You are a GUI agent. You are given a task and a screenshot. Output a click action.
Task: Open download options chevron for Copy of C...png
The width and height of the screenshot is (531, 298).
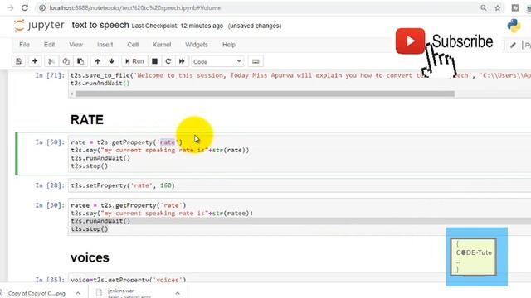78,293
